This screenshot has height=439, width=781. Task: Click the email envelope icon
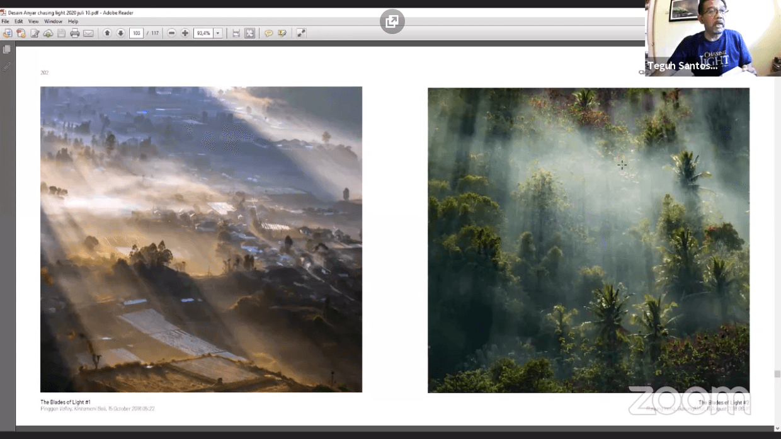(88, 33)
